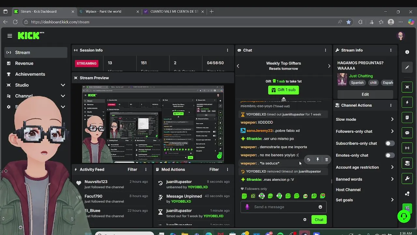This screenshot has width=417, height=235.
Task: Toggle the session info broadcast widget icon
Action: click(x=407, y=148)
